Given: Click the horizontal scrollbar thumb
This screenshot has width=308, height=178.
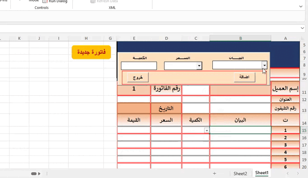Looking at the screenshot, I should (34, 173).
